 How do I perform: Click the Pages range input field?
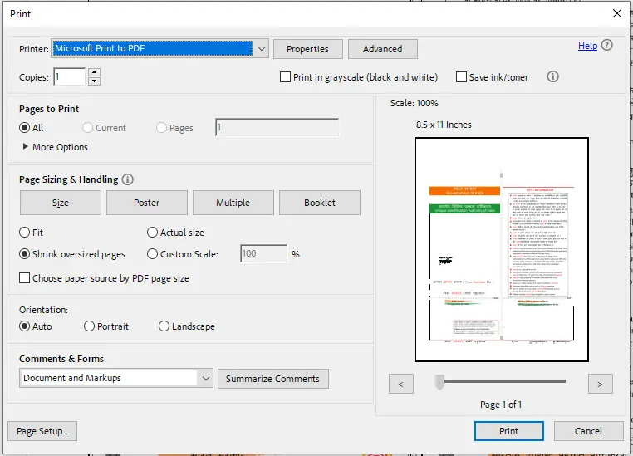pyautogui.click(x=277, y=128)
